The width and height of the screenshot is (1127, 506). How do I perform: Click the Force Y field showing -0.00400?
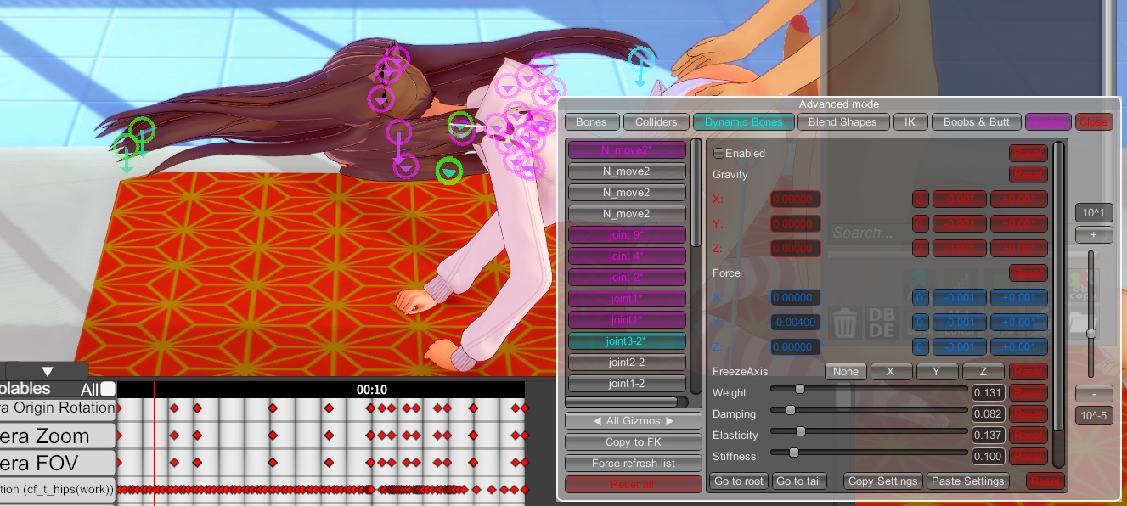796,323
